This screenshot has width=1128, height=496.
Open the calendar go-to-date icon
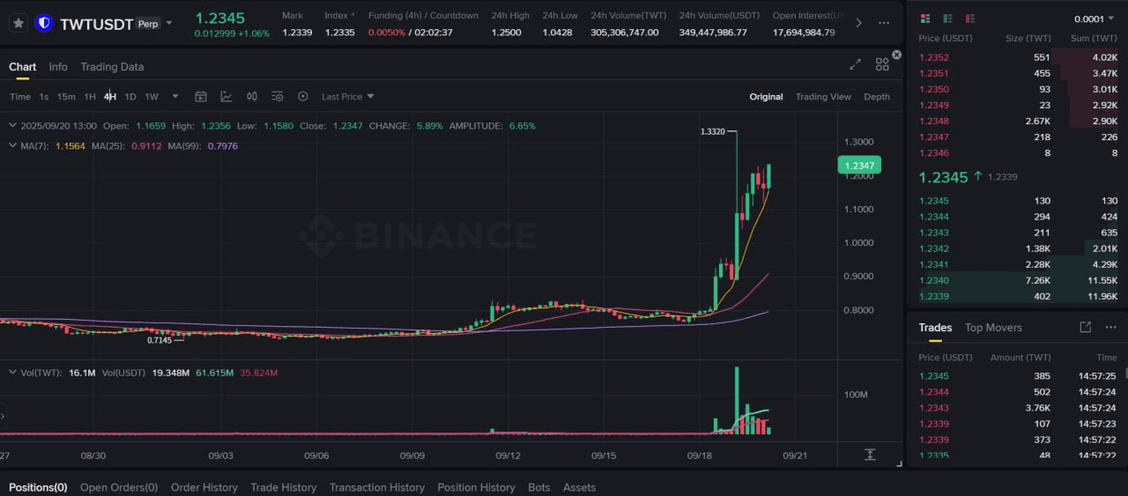(201, 97)
